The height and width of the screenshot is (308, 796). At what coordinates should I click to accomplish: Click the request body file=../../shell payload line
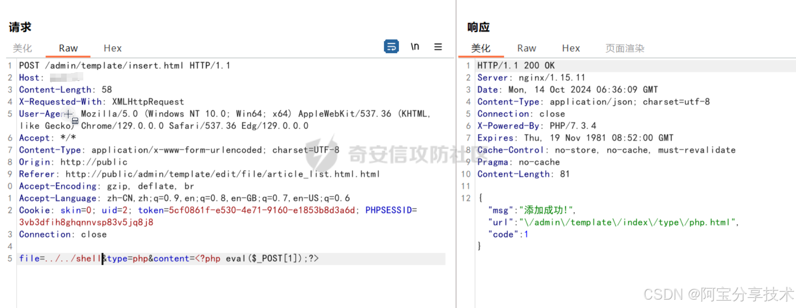point(169,259)
